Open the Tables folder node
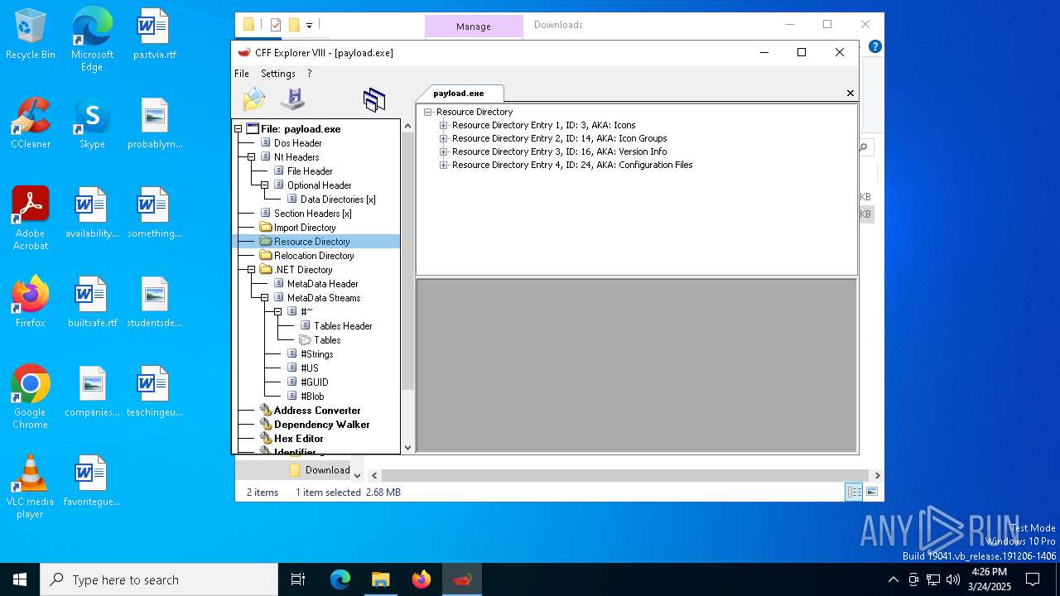Screen dimensions: 1060x596 point(327,340)
